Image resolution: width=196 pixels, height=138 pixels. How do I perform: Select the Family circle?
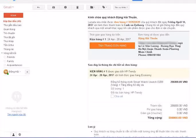coord(10,61)
